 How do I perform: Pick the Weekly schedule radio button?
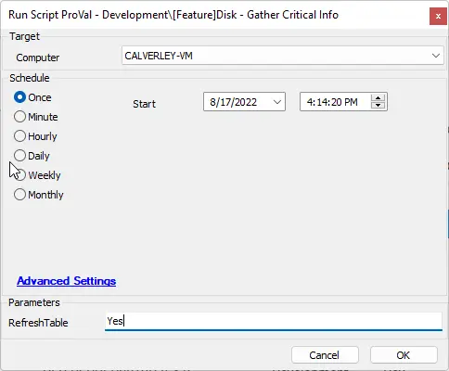(x=19, y=175)
